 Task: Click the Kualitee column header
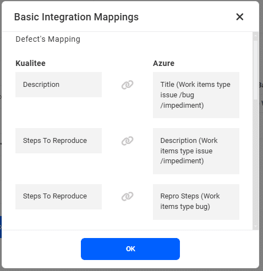[x=30, y=63]
